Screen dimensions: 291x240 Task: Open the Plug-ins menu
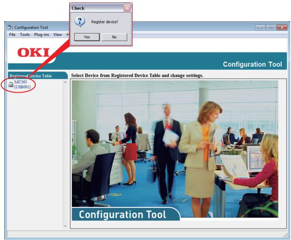(x=42, y=35)
